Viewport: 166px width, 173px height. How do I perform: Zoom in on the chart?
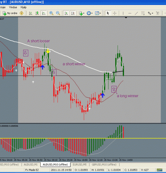pos(51,13)
